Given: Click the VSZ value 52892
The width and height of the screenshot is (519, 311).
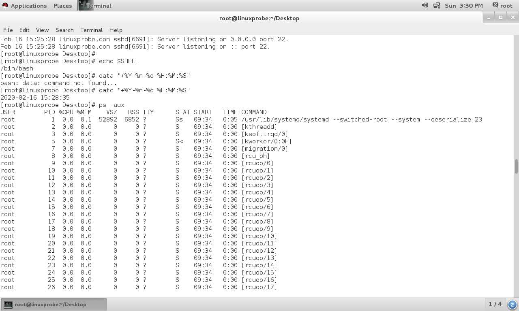Looking at the screenshot, I should pyautogui.click(x=108, y=119).
